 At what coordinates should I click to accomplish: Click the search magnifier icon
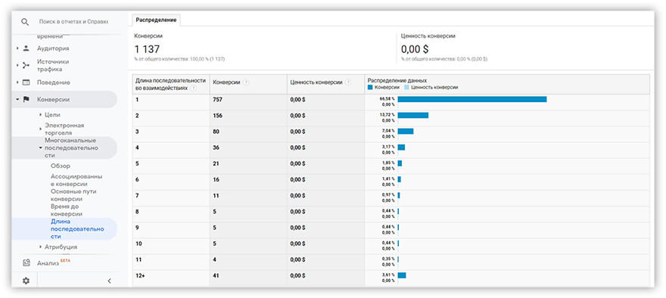(x=25, y=22)
